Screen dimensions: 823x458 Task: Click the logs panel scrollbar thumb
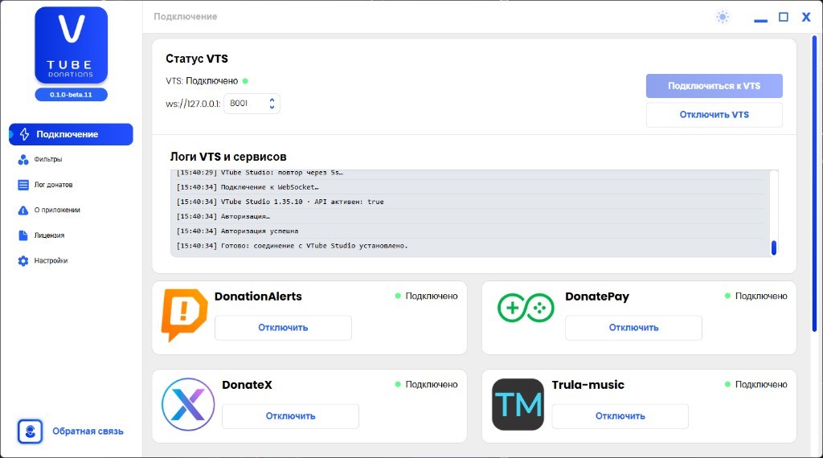pyautogui.click(x=774, y=247)
